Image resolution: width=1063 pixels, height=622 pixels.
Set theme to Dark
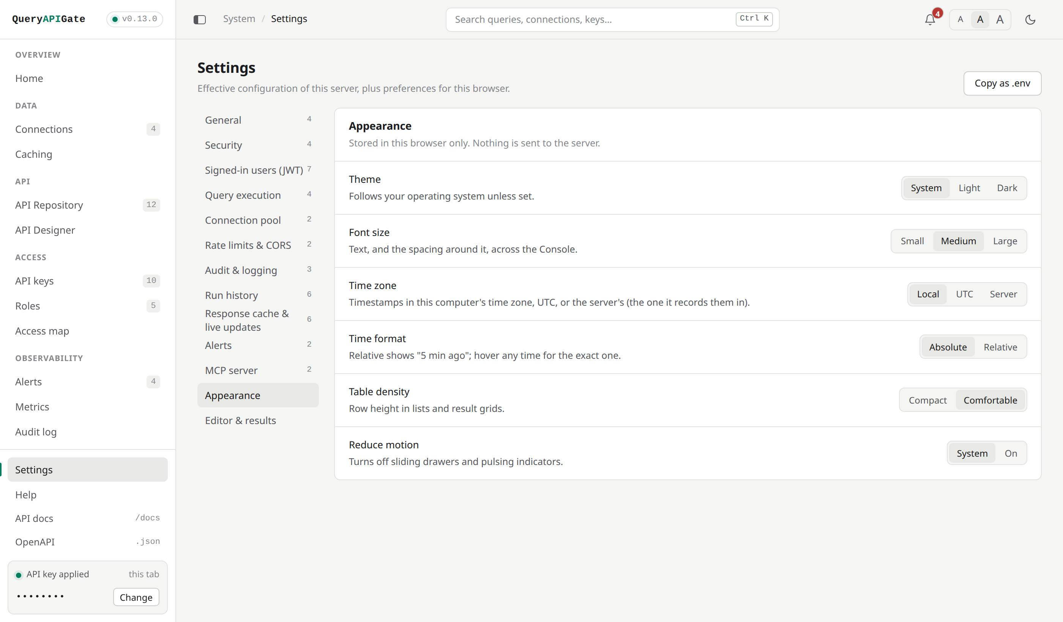coord(1007,188)
